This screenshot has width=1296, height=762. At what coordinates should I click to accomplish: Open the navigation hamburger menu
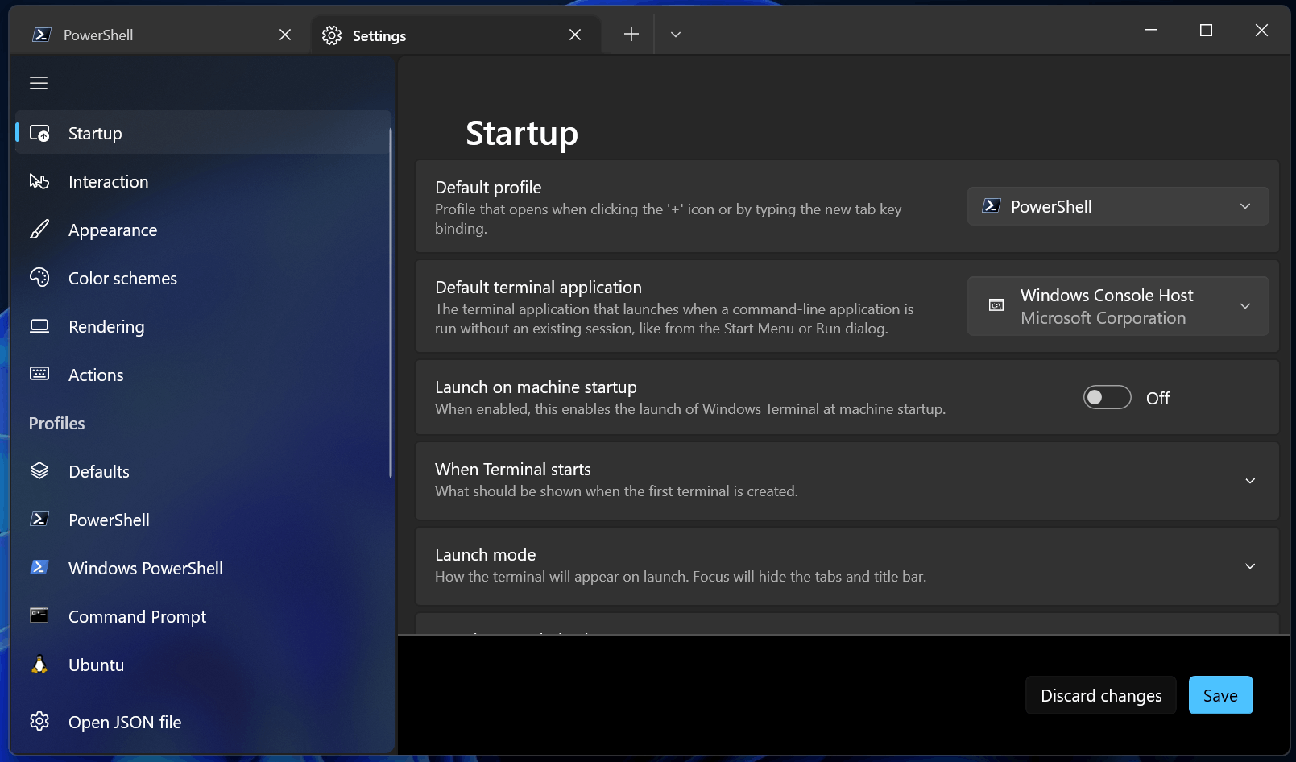coord(38,82)
